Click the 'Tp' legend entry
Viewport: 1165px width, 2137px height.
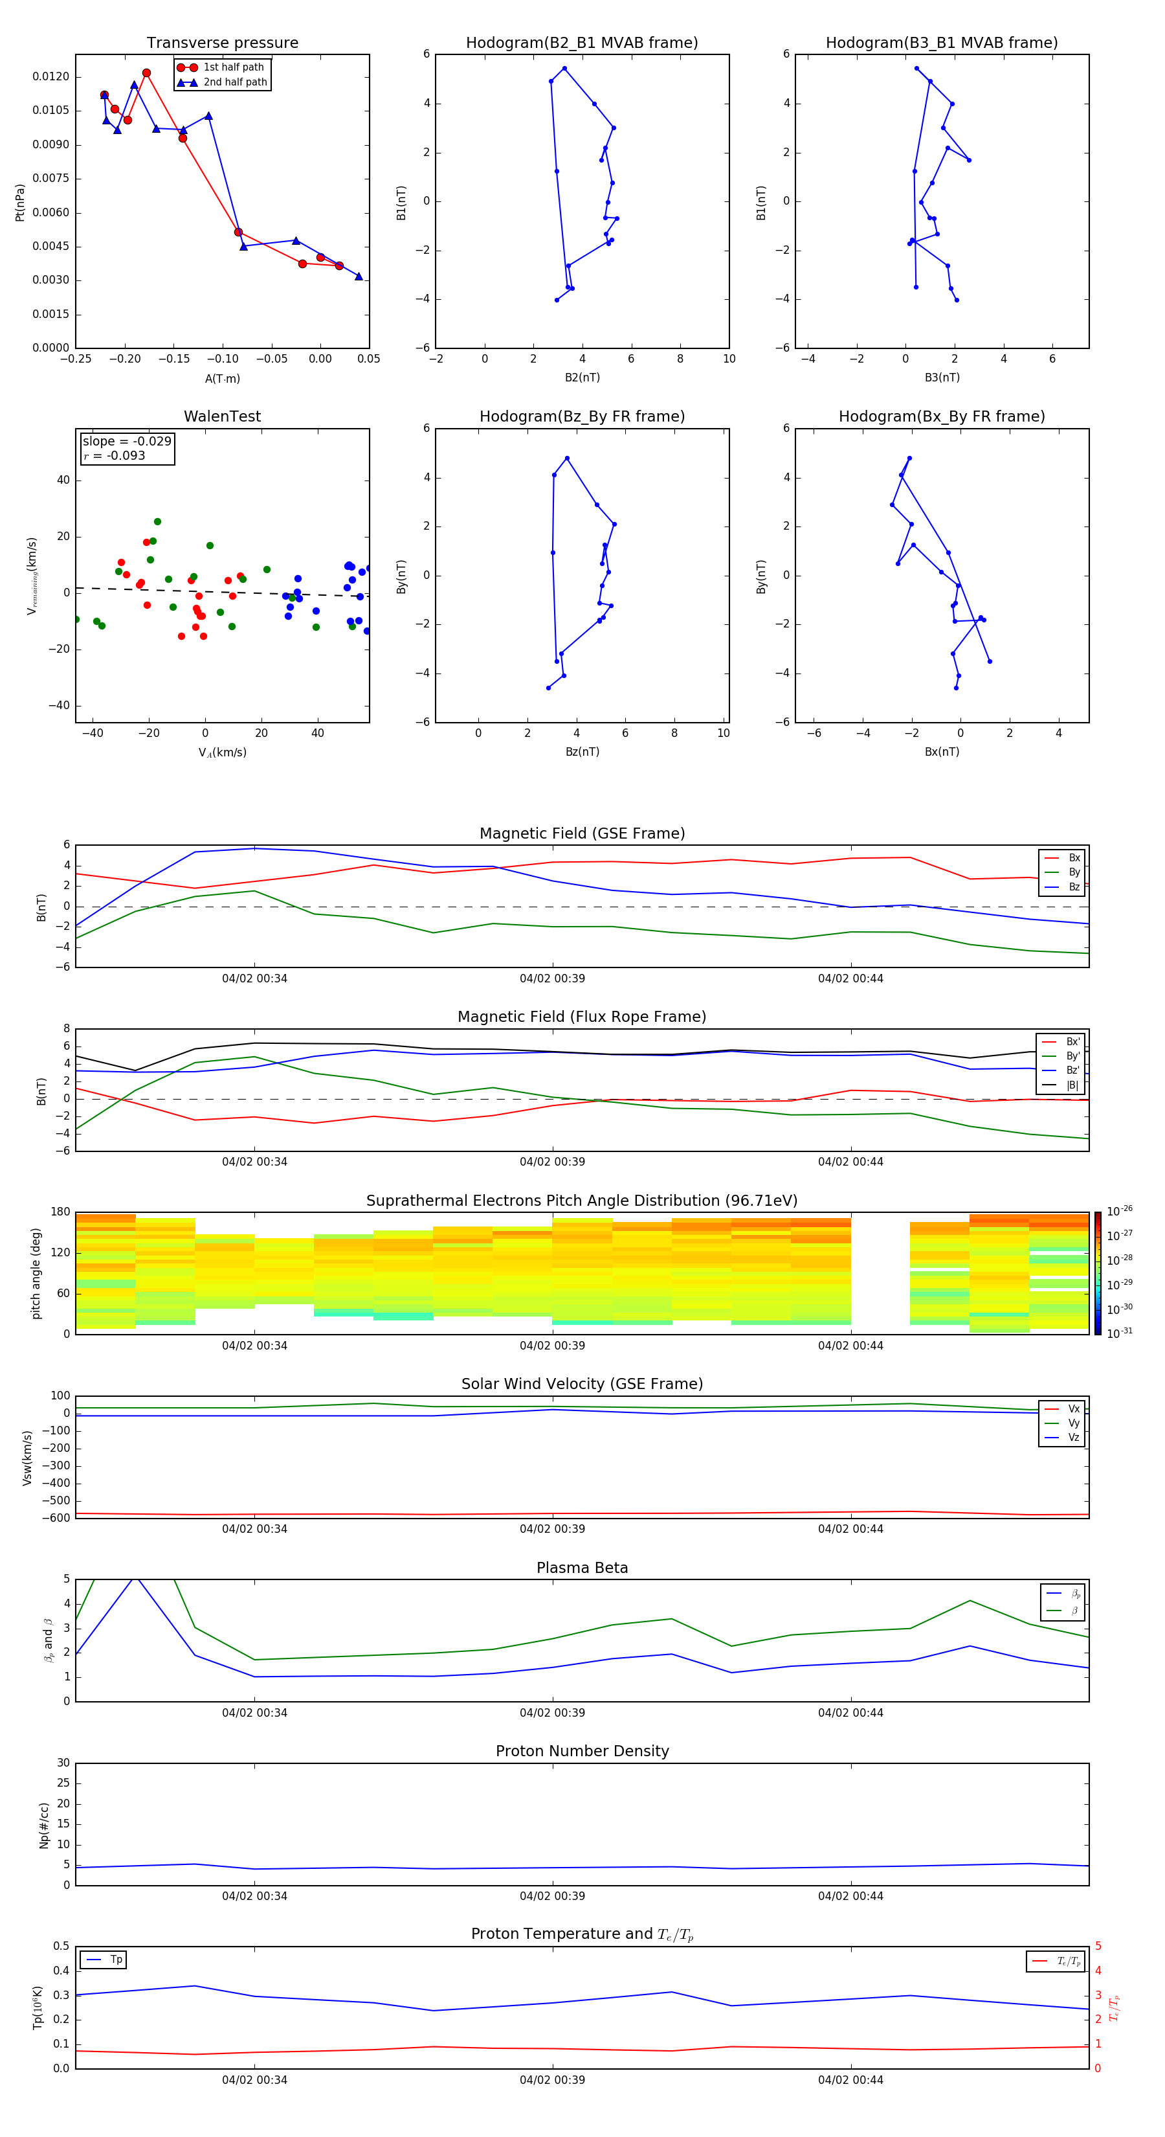pyautogui.click(x=104, y=1960)
